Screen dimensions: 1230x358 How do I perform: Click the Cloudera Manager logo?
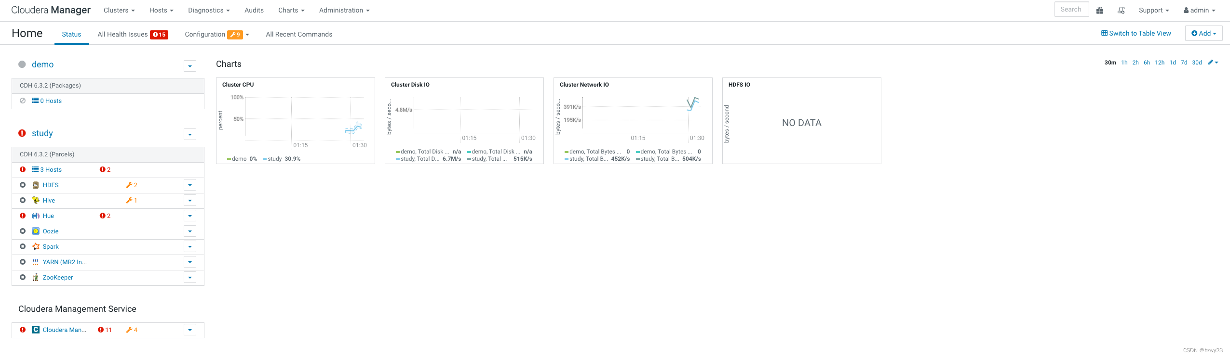[51, 10]
